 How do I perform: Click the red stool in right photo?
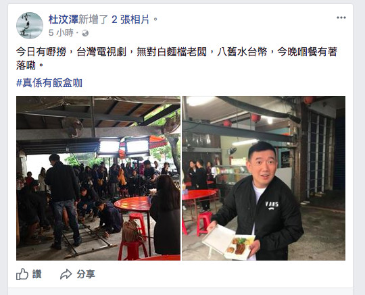(204, 223)
